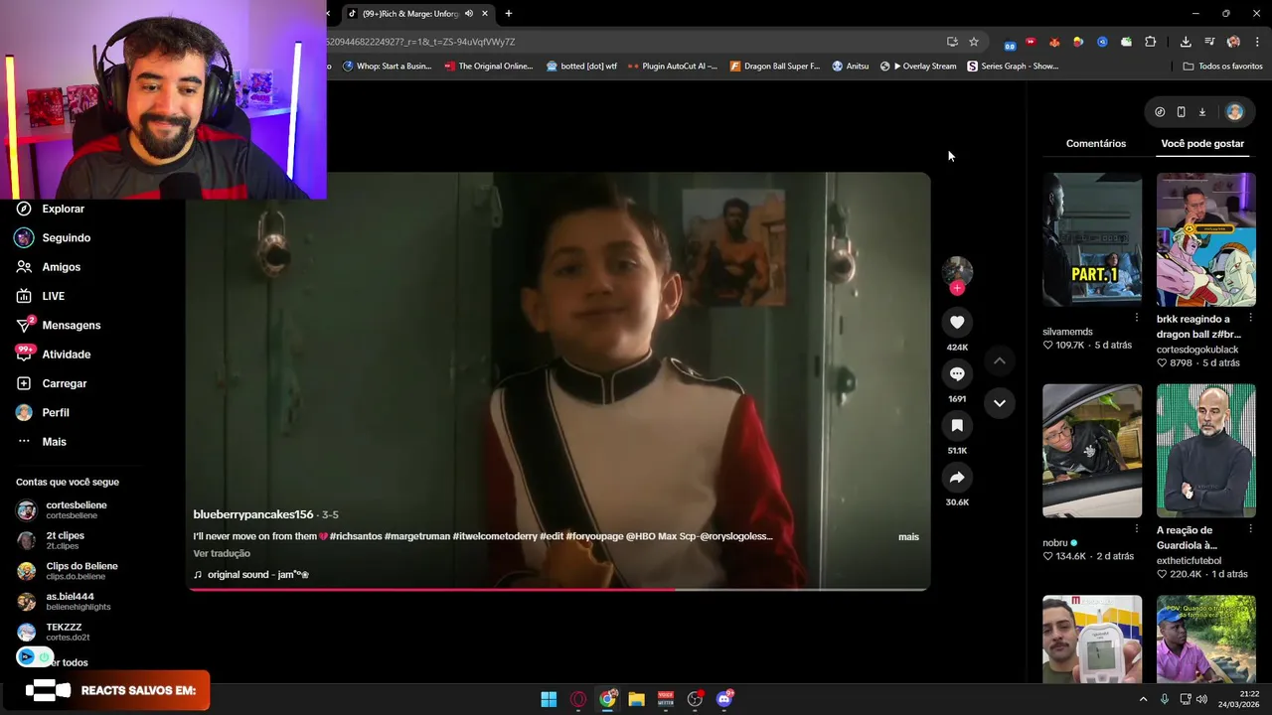Image resolution: width=1272 pixels, height=715 pixels.
Task: Open cortesdogokublack profile link
Action: tap(1197, 350)
